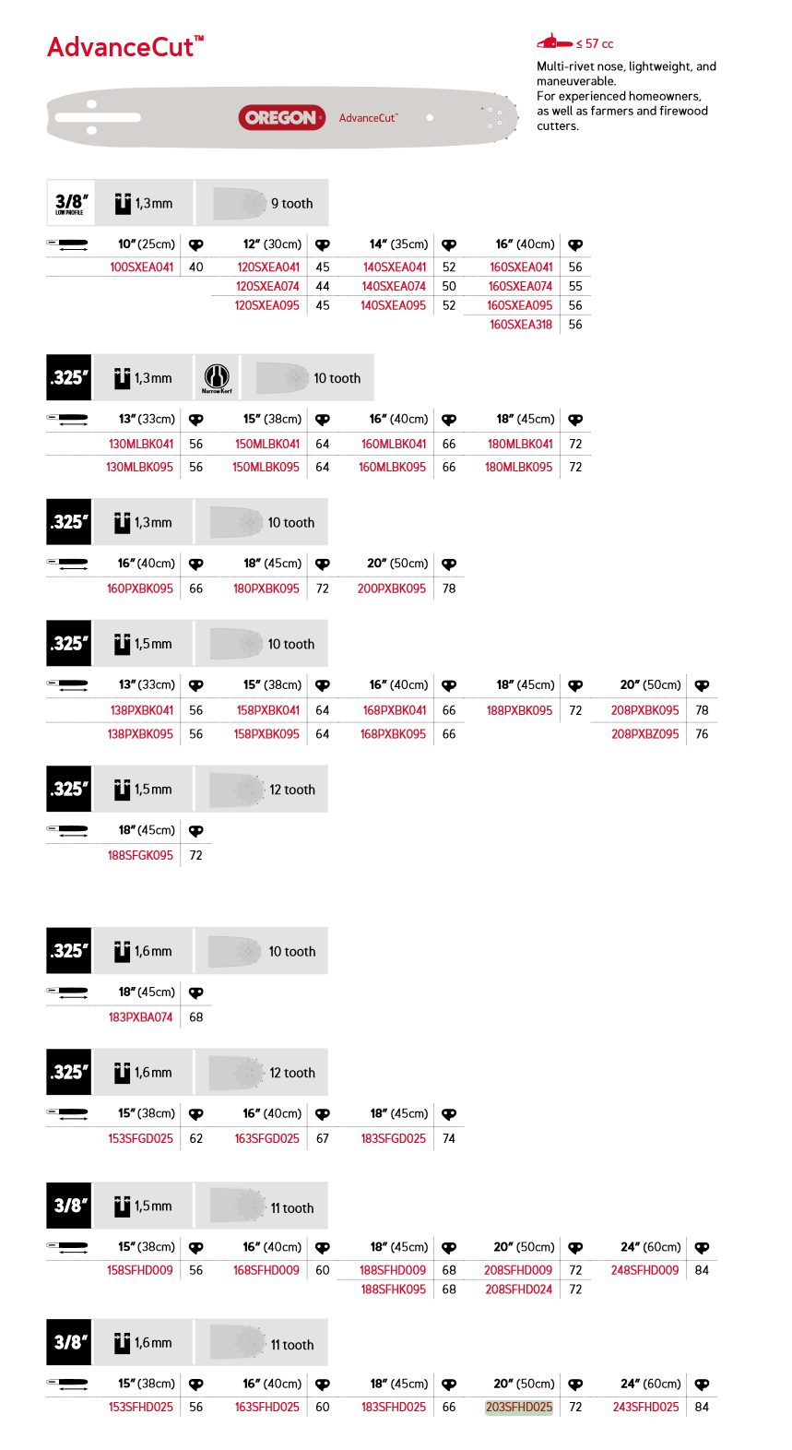Select the NarrowKerf icon
This screenshot has height=1450, width=792.
coord(217,378)
